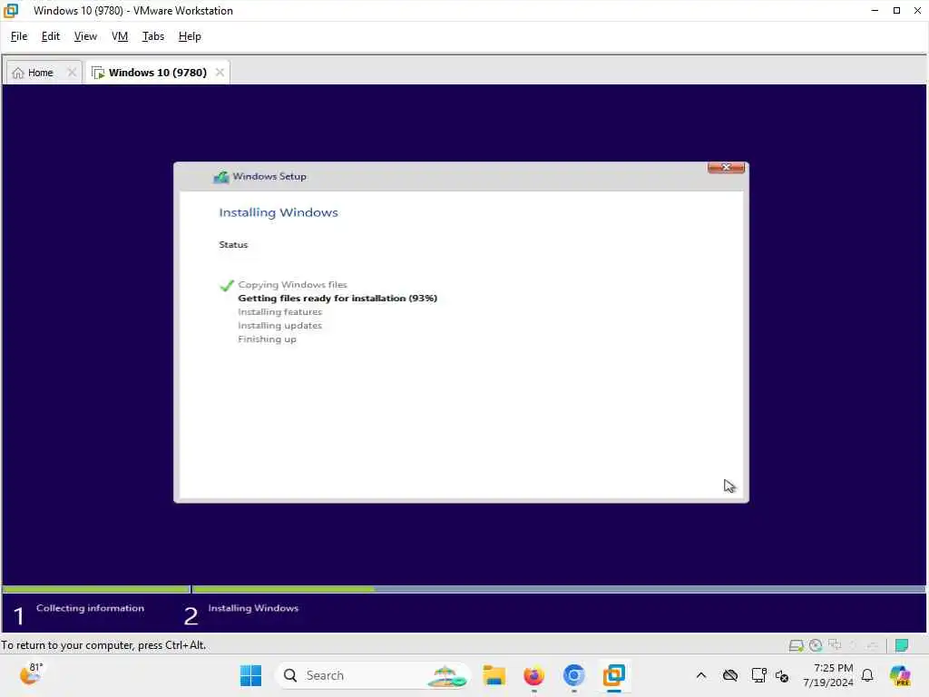Maximize the VMware Workstation window

[x=896, y=11]
